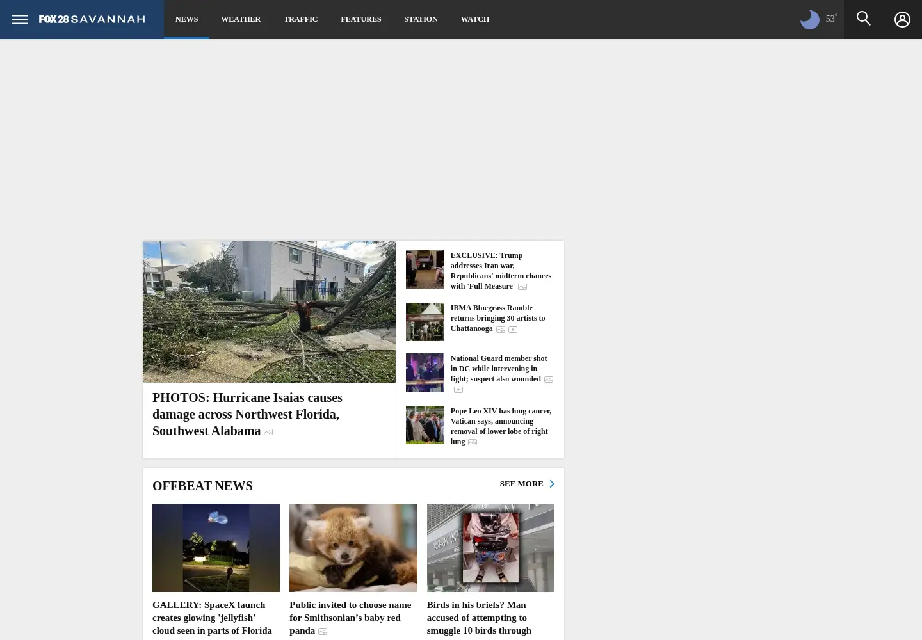
Task: Click SEE MORE for Offbeat News
Action: 521,484
